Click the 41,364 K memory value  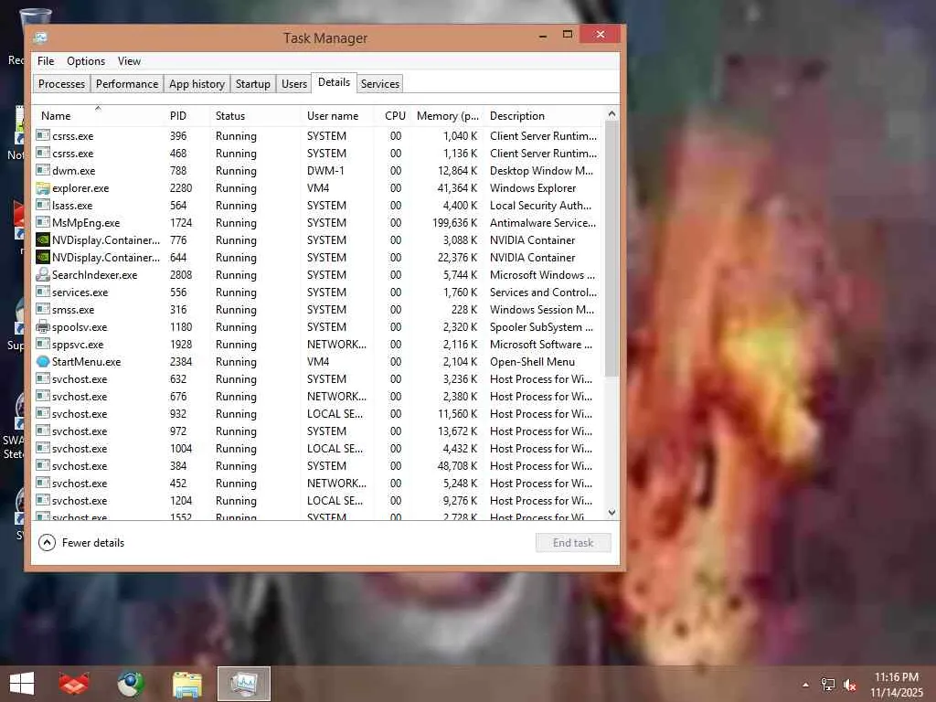tap(457, 188)
